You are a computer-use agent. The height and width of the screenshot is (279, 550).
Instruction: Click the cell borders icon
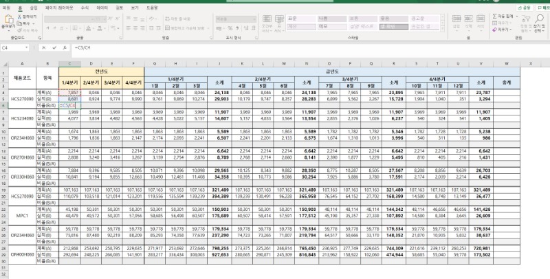coord(75,28)
